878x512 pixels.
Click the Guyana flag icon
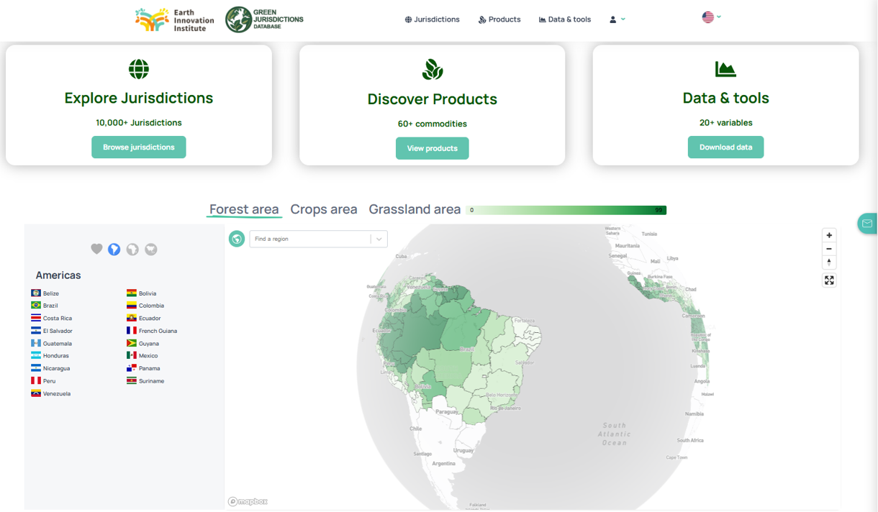click(x=132, y=343)
